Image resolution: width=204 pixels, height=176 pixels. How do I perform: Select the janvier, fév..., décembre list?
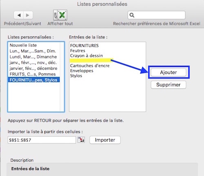pyautogui.click(x=34, y=68)
